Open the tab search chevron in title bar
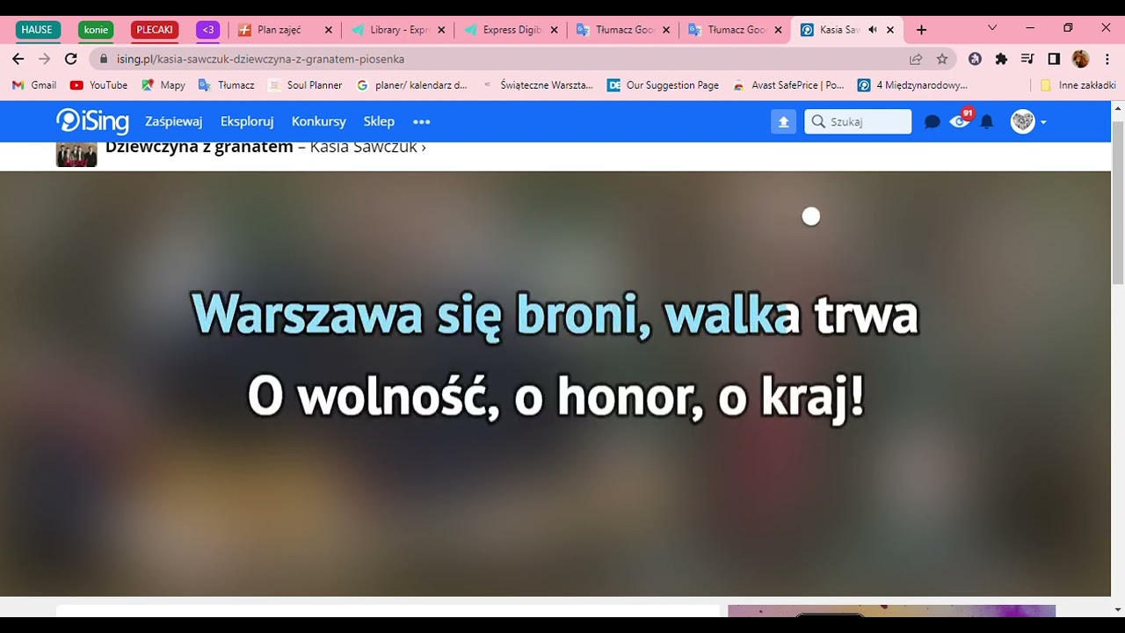Viewport: 1125px width, 633px height. pos(992,29)
